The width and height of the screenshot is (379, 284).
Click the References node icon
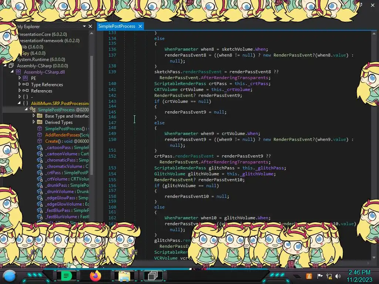[x=26, y=91]
